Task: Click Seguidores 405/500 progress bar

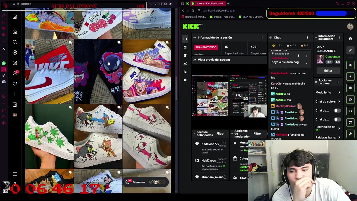Action: tap(311, 13)
